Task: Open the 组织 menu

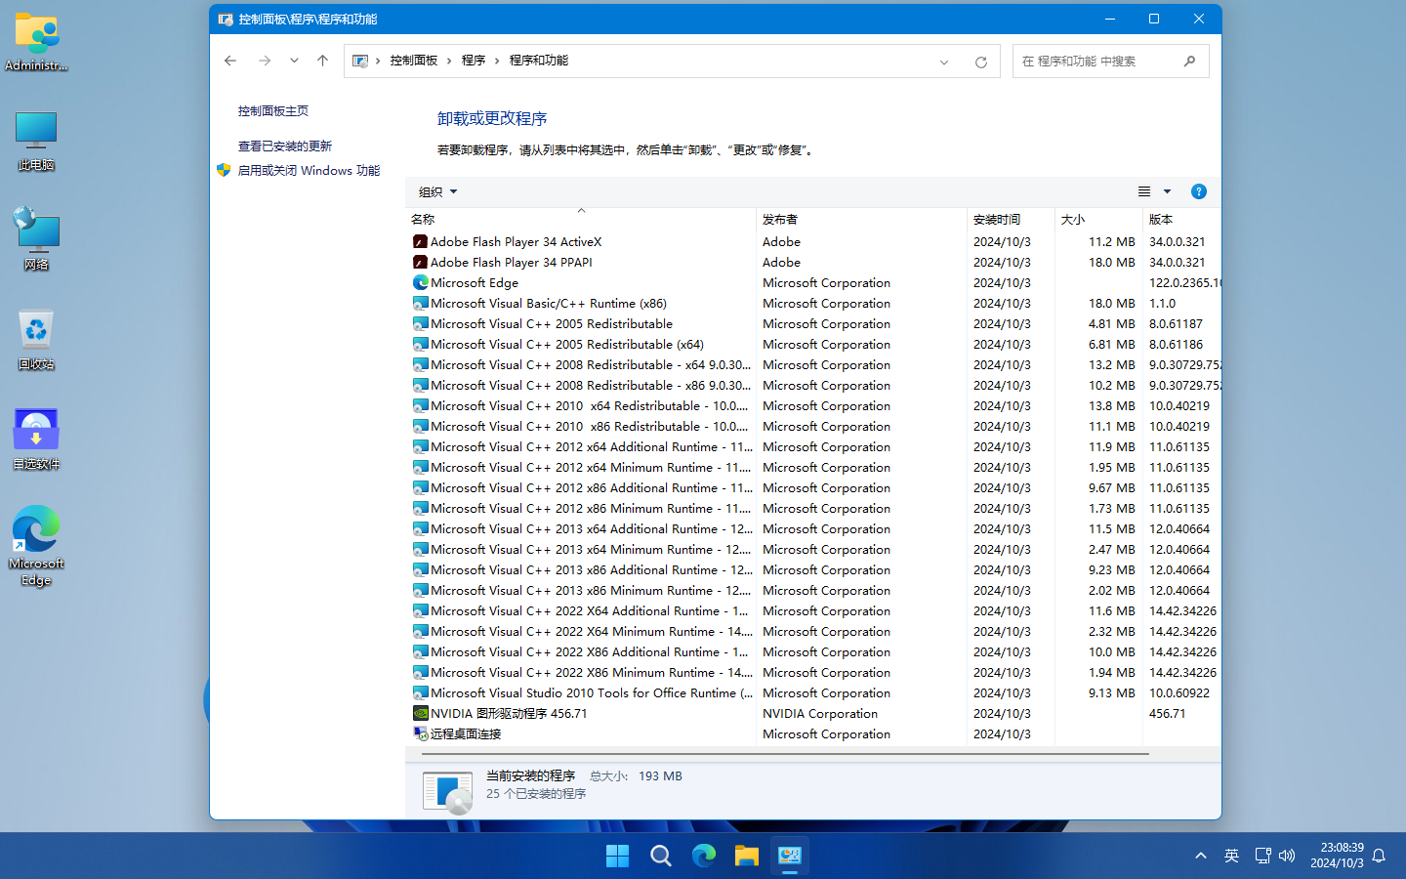Action: tap(437, 191)
